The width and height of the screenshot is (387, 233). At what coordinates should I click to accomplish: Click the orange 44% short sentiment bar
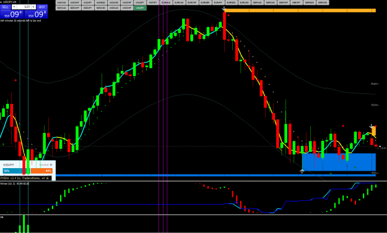click(x=41, y=171)
